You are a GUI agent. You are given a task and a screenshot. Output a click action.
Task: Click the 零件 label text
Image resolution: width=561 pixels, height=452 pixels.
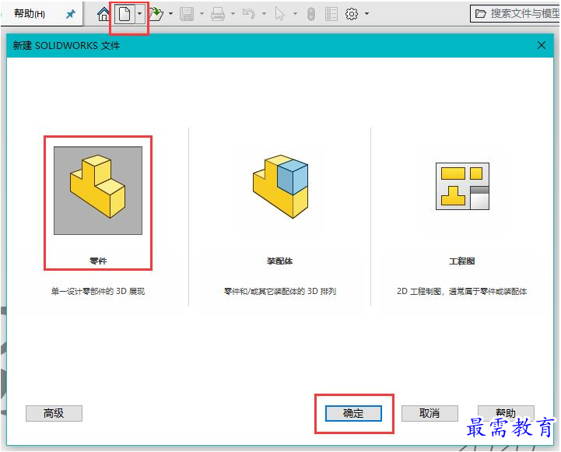(x=98, y=261)
